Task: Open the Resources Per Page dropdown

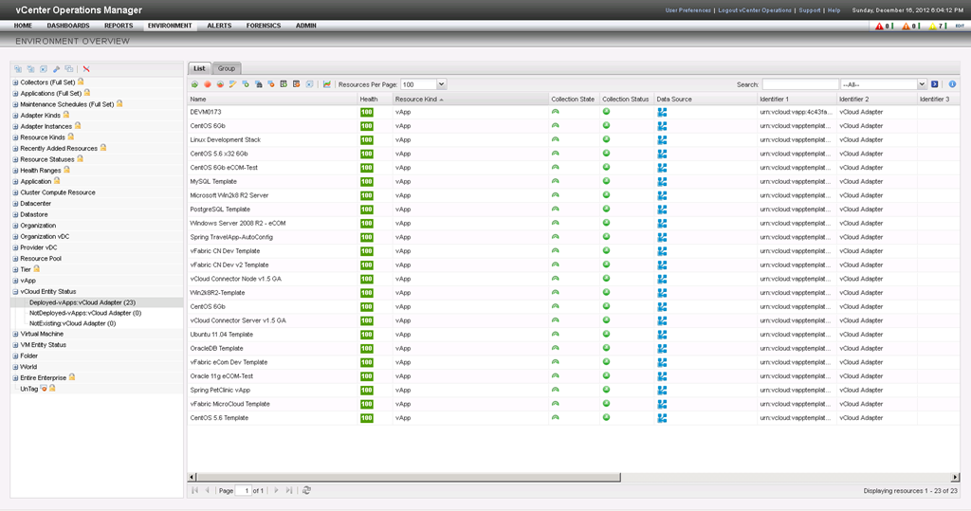Action: (442, 84)
